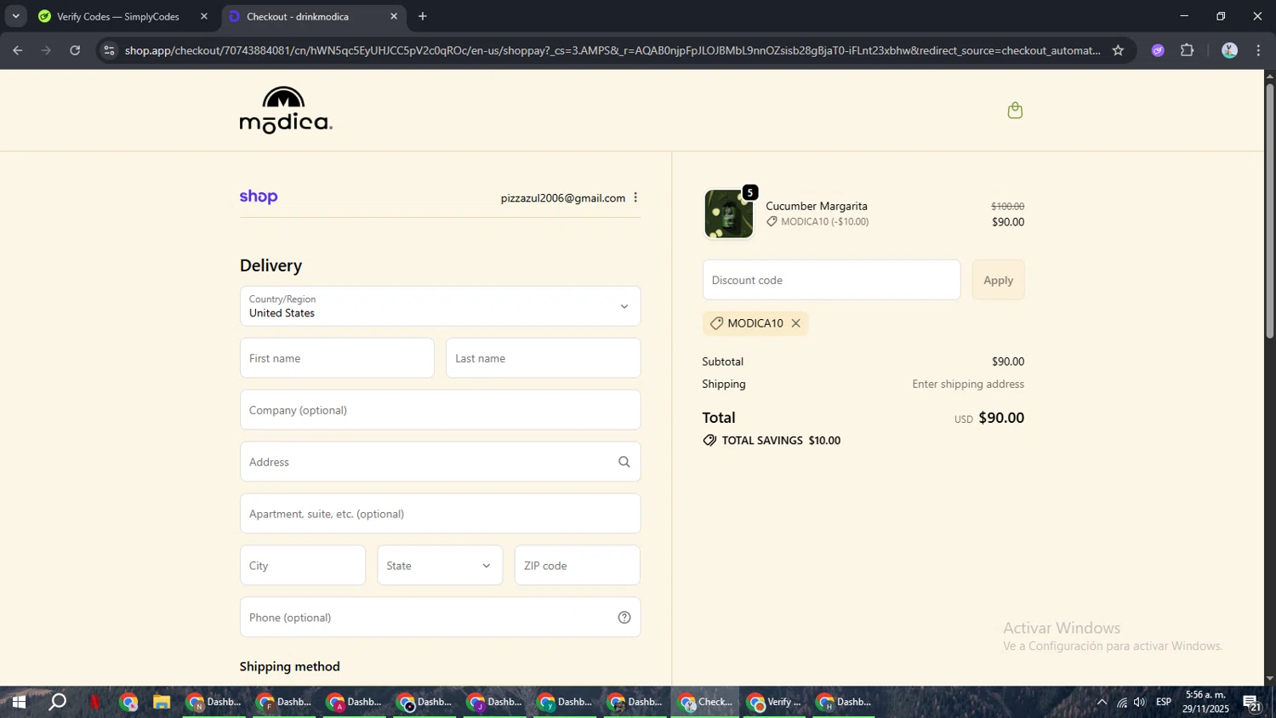Click the Shop Pay logo

coord(259,197)
